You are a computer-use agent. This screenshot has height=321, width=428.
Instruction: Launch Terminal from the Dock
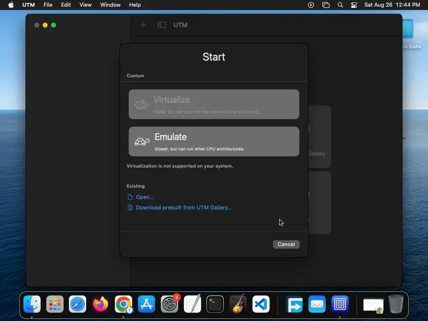click(x=215, y=304)
